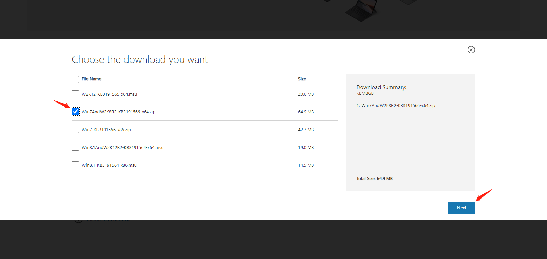Click the Next button
547x259 pixels.
click(462, 208)
